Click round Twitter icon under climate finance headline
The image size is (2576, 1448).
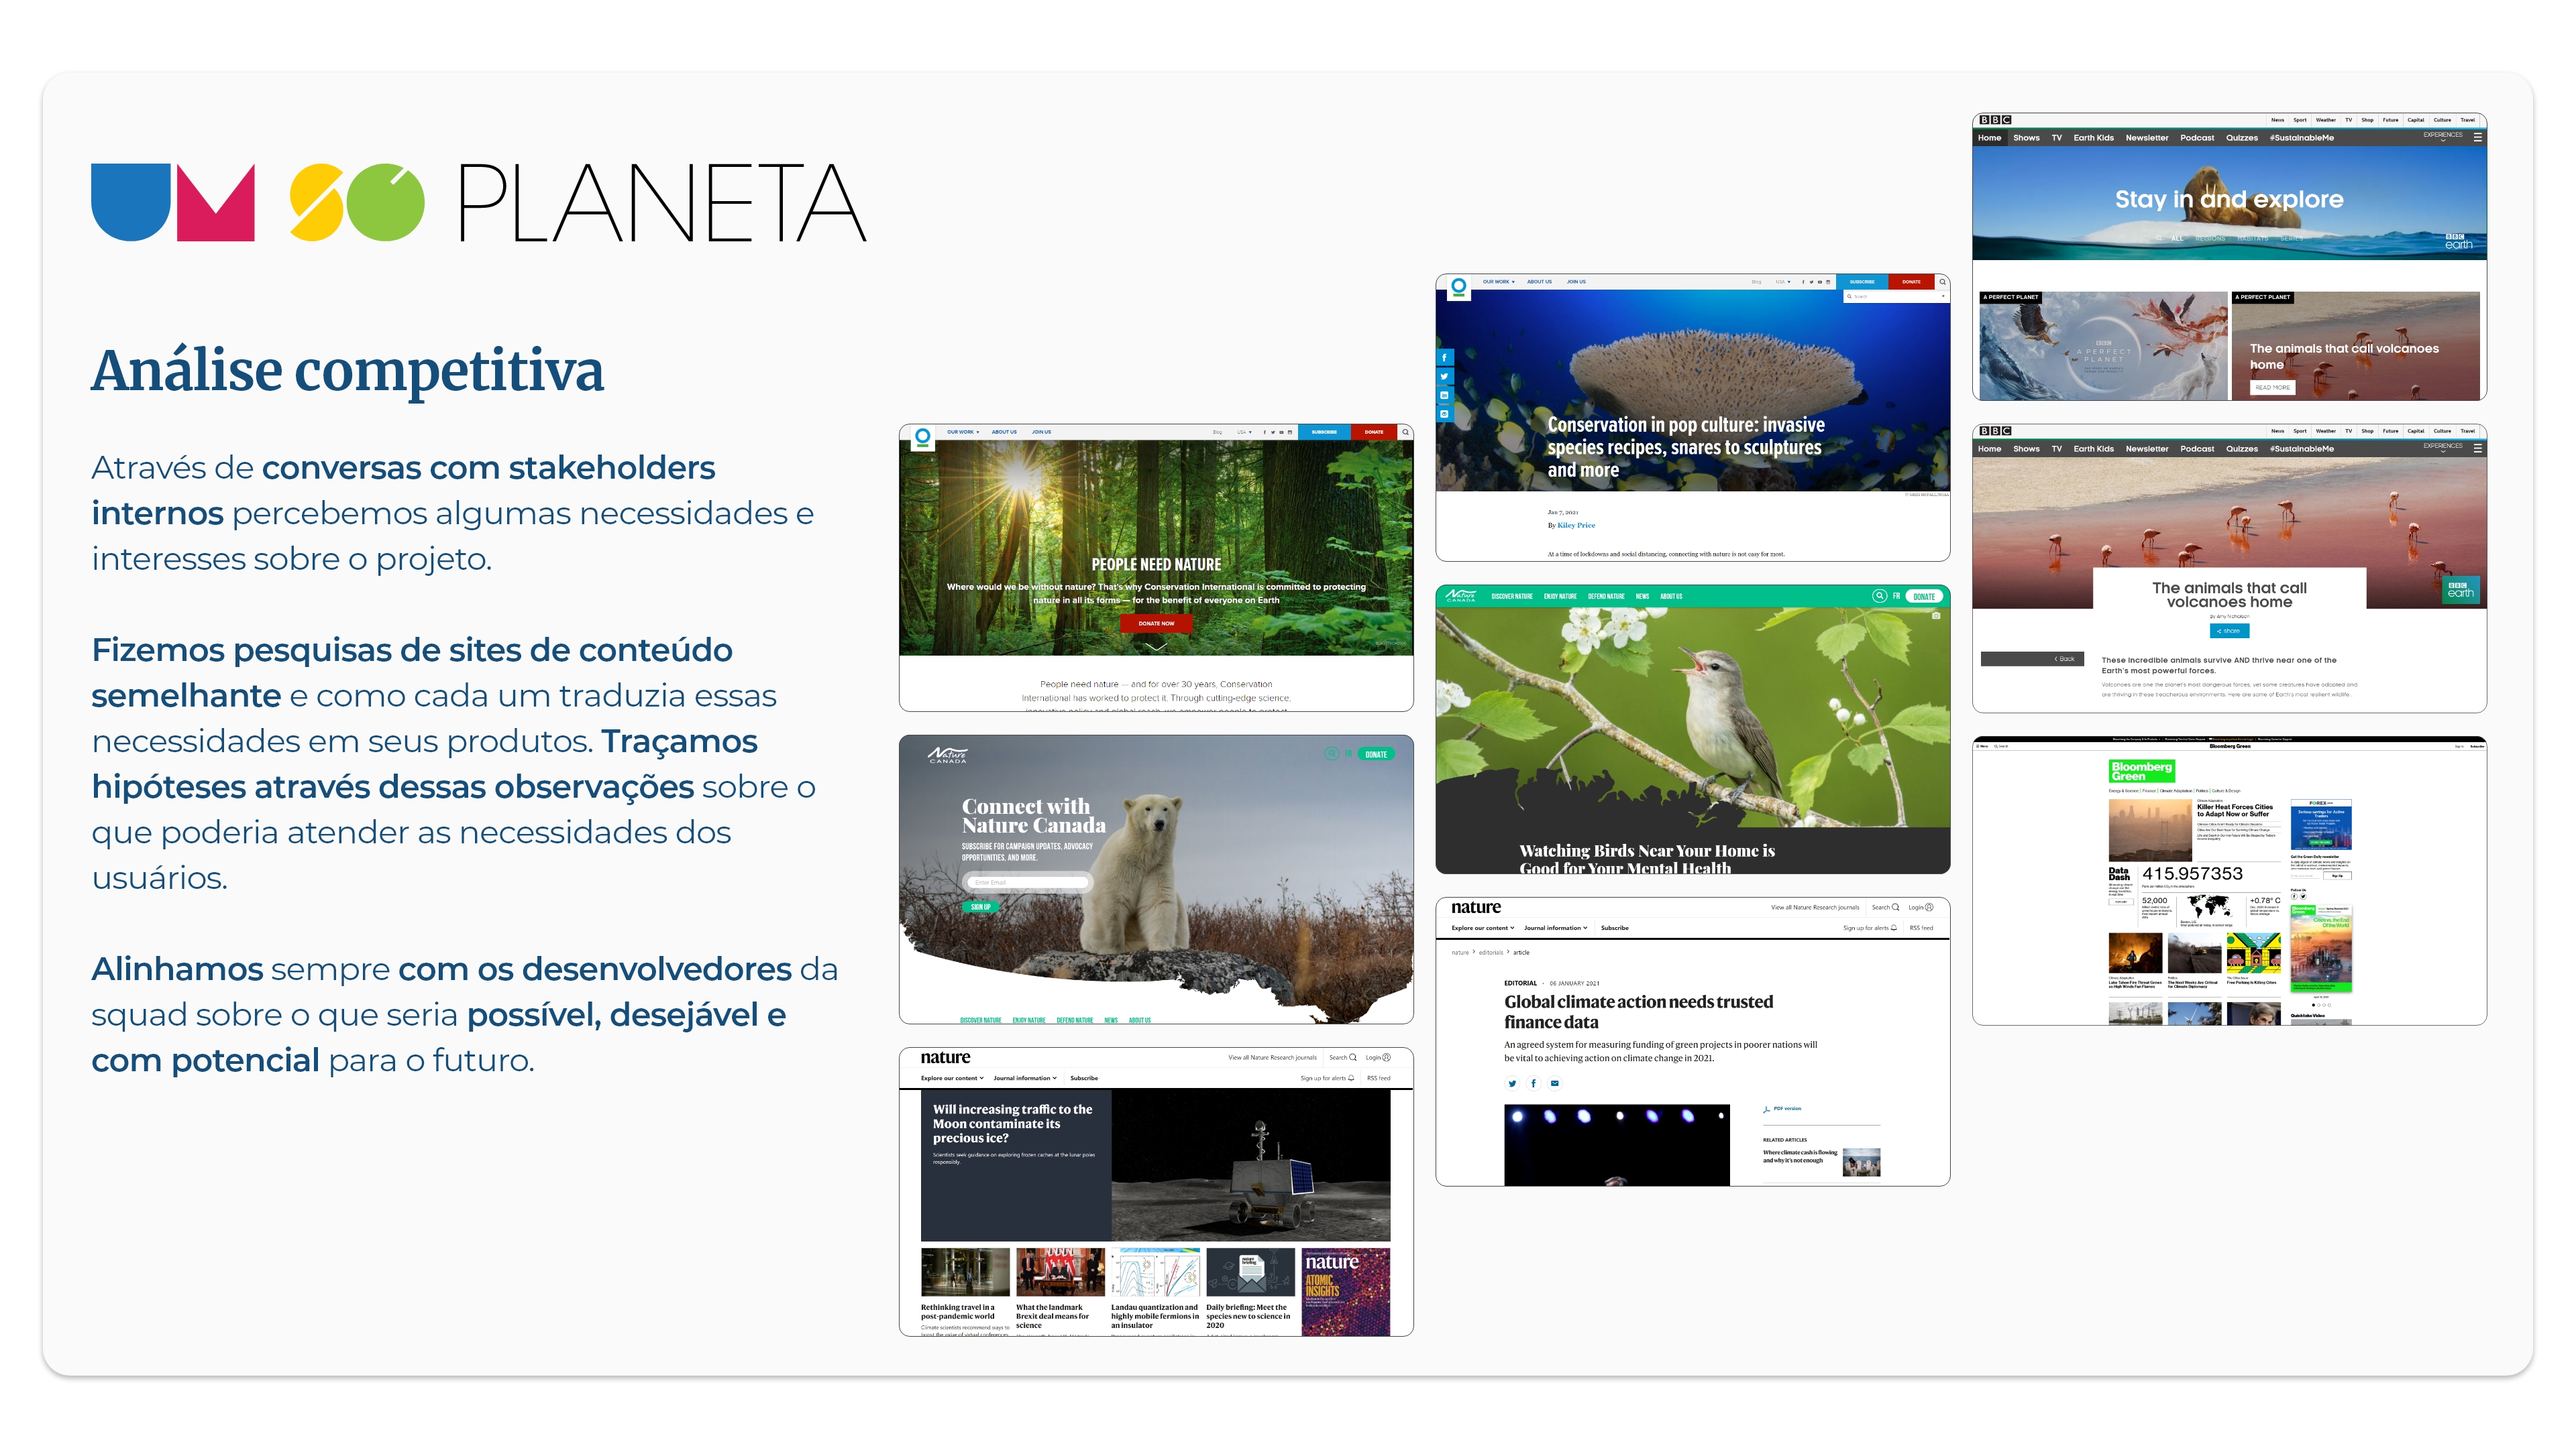(x=1512, y=1083)
